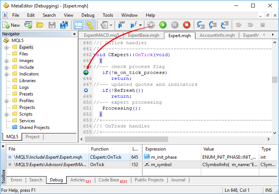
Task: Open the Debug menu
Action: (88, 15)
